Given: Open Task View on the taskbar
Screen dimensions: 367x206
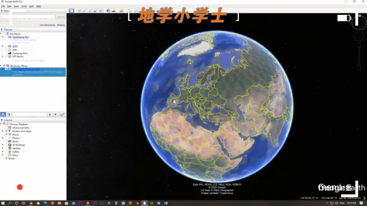Looking at the screenshot, I should click(x=23, y=203).
